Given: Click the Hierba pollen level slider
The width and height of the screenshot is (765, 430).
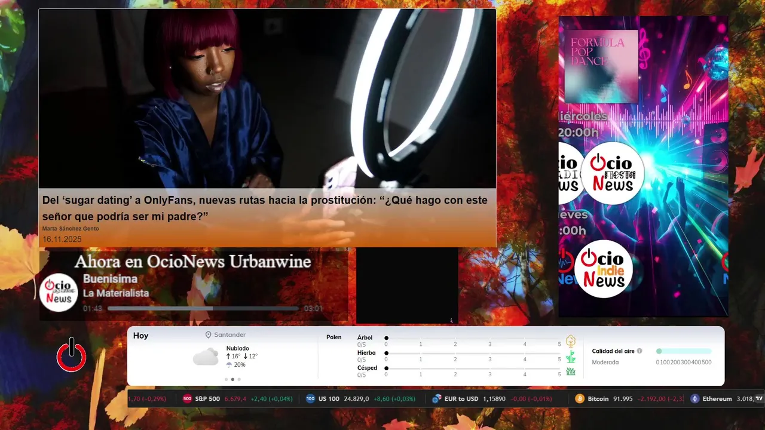Looking at the screenshot, I should 473,353.
